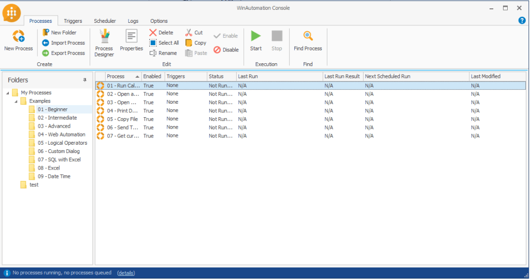
Task: Start the selected process
Action: 256,36
